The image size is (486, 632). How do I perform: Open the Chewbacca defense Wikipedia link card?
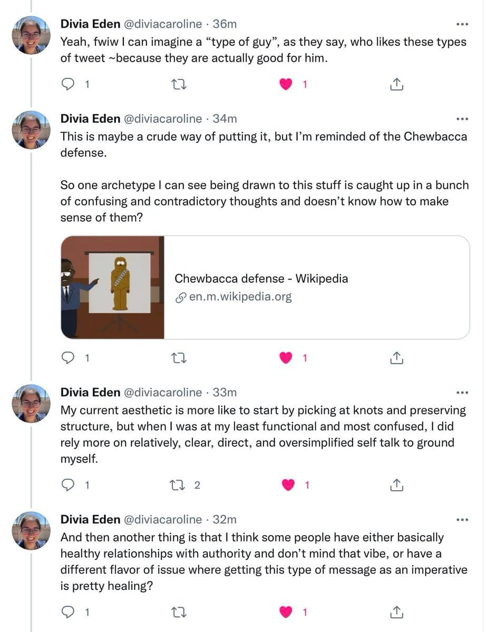[316, 287]
